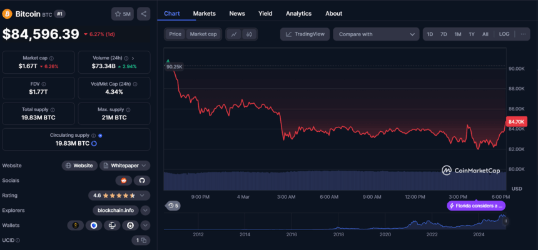Image resolution: width=538 pixels, height=250 pixels.
Task: Click the 90.25K high marker label
Action: pyautogui.click(x=174, y=67)
